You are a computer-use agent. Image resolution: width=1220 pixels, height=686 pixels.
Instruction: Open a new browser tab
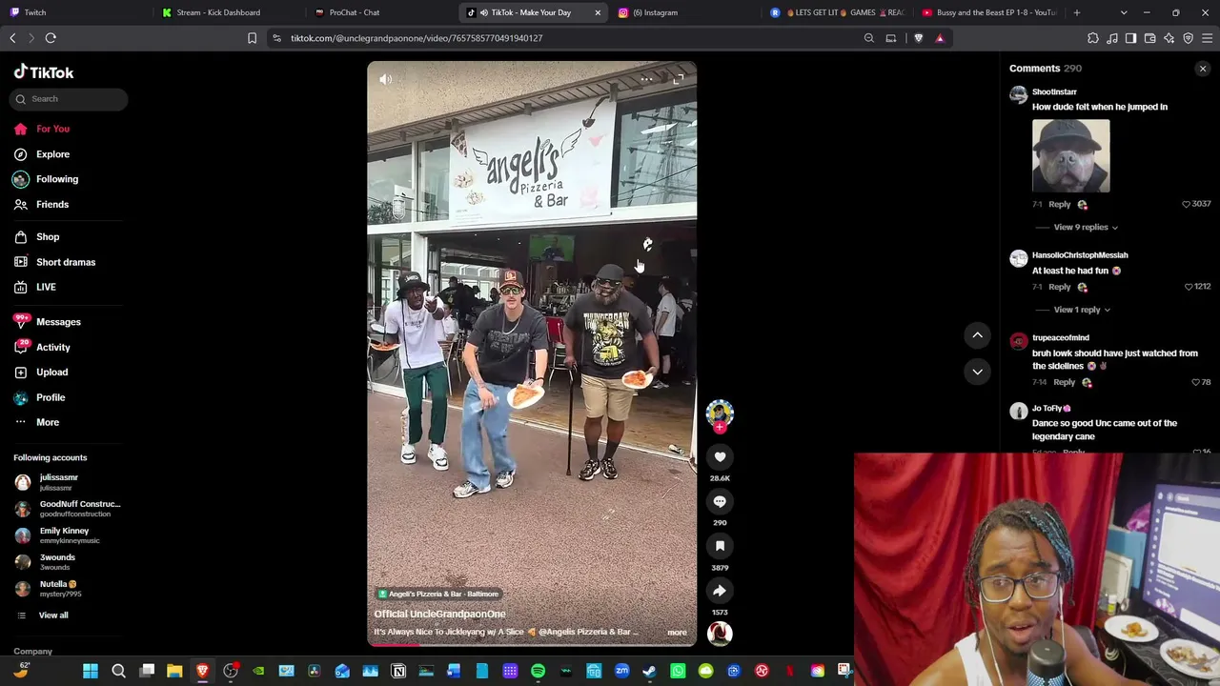(1077, 12)
